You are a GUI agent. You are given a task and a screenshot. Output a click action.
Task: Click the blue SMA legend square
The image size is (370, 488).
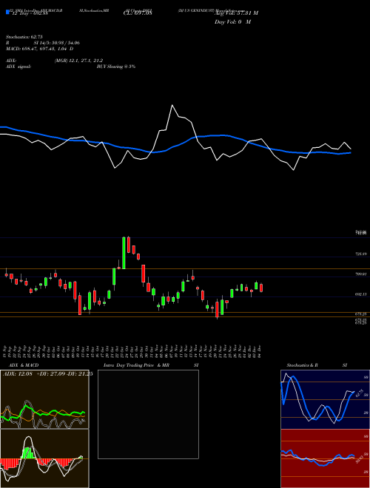(x=8, y=12)
